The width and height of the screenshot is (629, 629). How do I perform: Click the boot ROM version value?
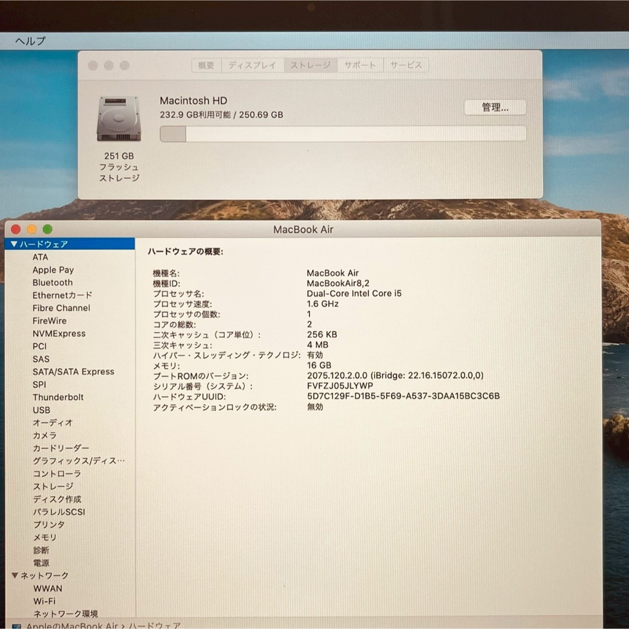tap(395, 376)
